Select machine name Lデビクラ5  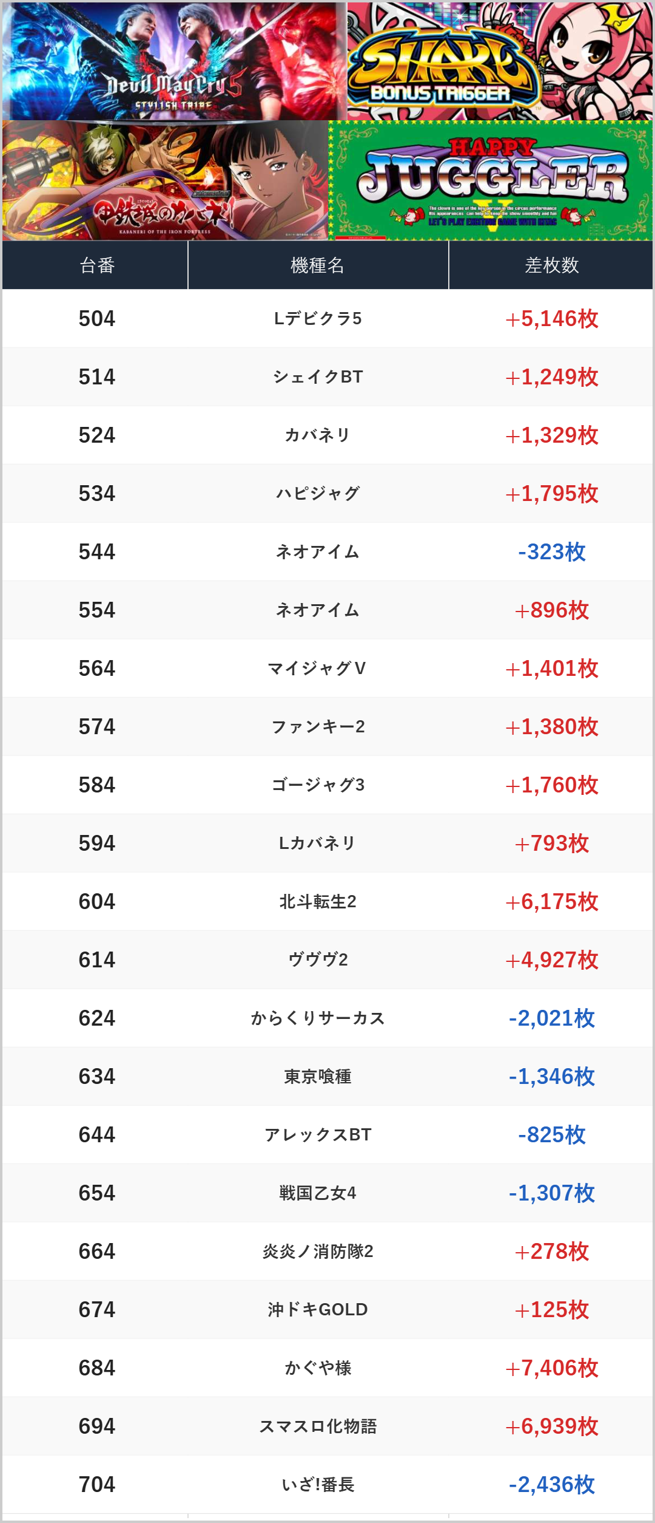click(318, 319)
